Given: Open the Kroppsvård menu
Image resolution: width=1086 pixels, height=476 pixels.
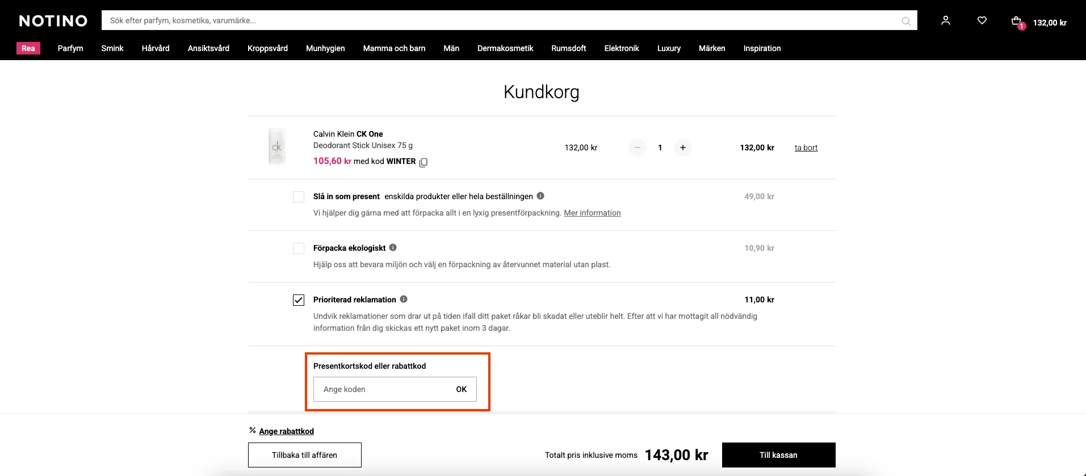Looking at the screenshot, I should 267,48.
